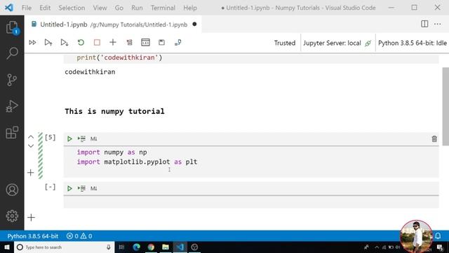Restart the Jupyter kernel

point(81,43)
